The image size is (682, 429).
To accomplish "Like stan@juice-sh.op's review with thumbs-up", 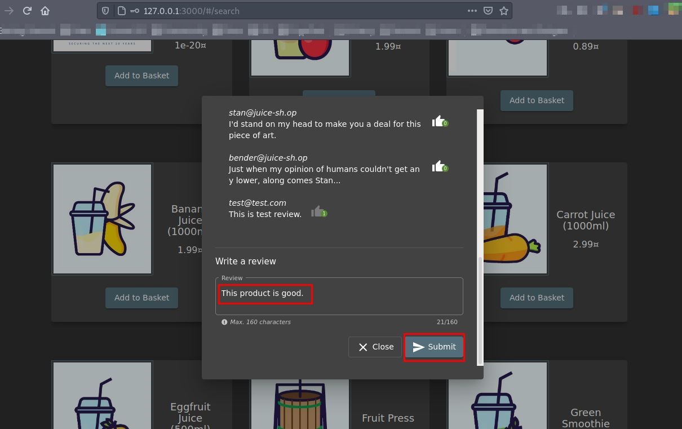I will pos(438,121).
